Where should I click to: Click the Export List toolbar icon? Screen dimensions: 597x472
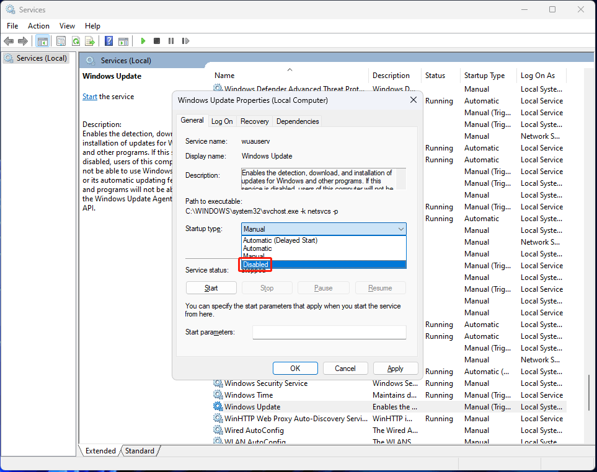coord(91,41)
